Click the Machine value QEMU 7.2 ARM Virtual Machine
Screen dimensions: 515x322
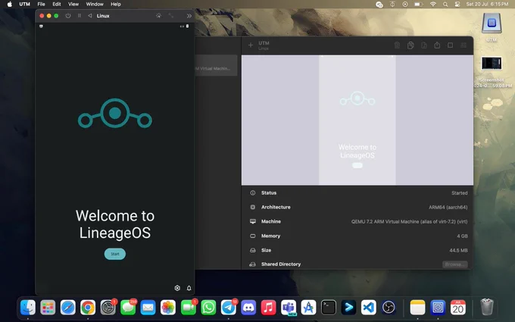click(409, 222)
